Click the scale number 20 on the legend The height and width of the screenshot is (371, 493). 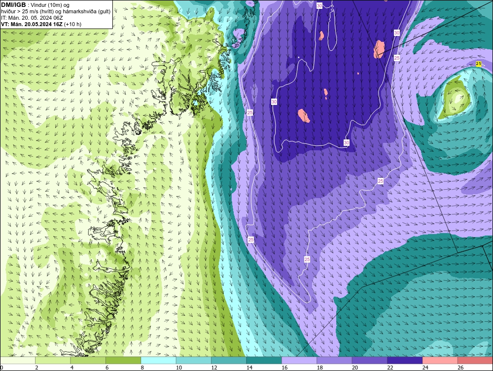click(x=355, y=368)
